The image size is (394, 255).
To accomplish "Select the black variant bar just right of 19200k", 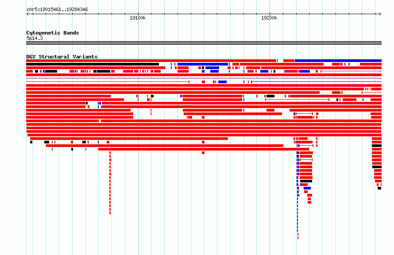I will pos(270,96).
